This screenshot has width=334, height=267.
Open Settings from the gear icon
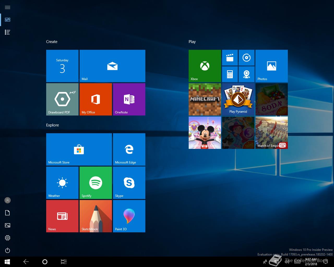pos(8,238)
